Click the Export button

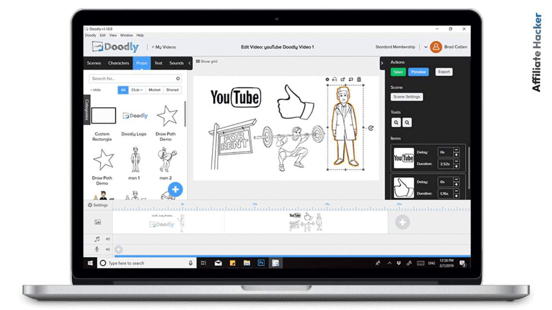click(x=444, y=72)
